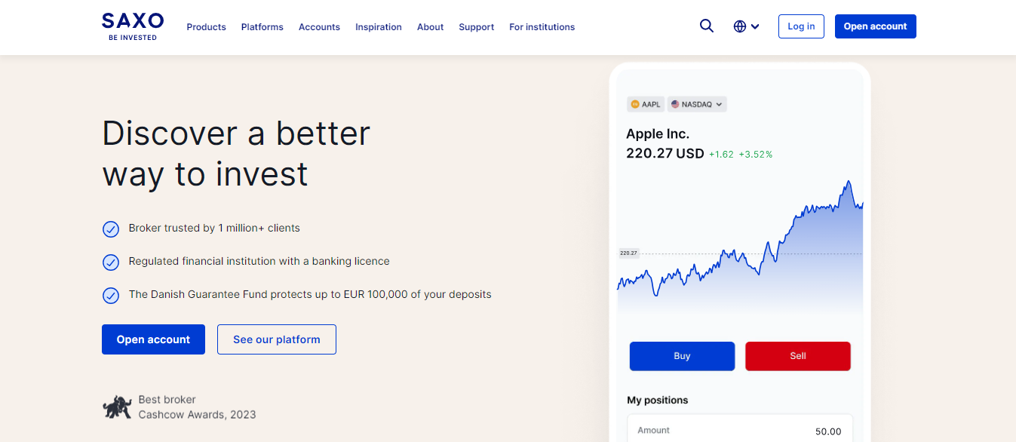Click the SAXO logo
This screenshot has width=1016, height=442.
pyautogui.click(x=132, y=25)
